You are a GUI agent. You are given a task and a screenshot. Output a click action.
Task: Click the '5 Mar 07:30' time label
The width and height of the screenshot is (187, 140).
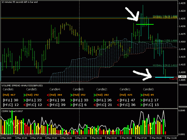[x=141, y=138]
